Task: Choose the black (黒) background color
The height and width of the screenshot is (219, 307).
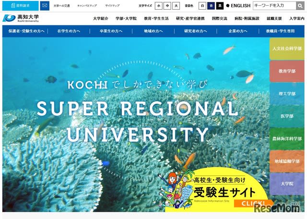Action: pos(220,6)
